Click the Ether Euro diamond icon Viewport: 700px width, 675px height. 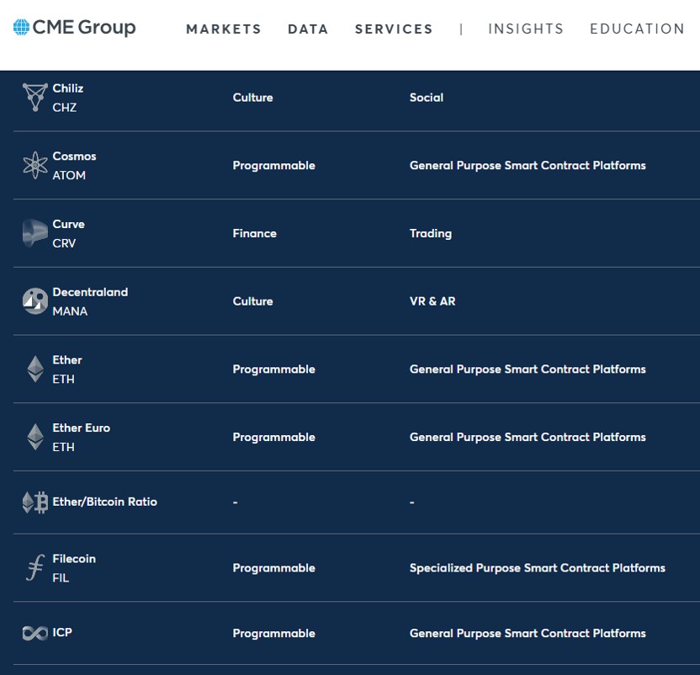click(x=35, y=437)
